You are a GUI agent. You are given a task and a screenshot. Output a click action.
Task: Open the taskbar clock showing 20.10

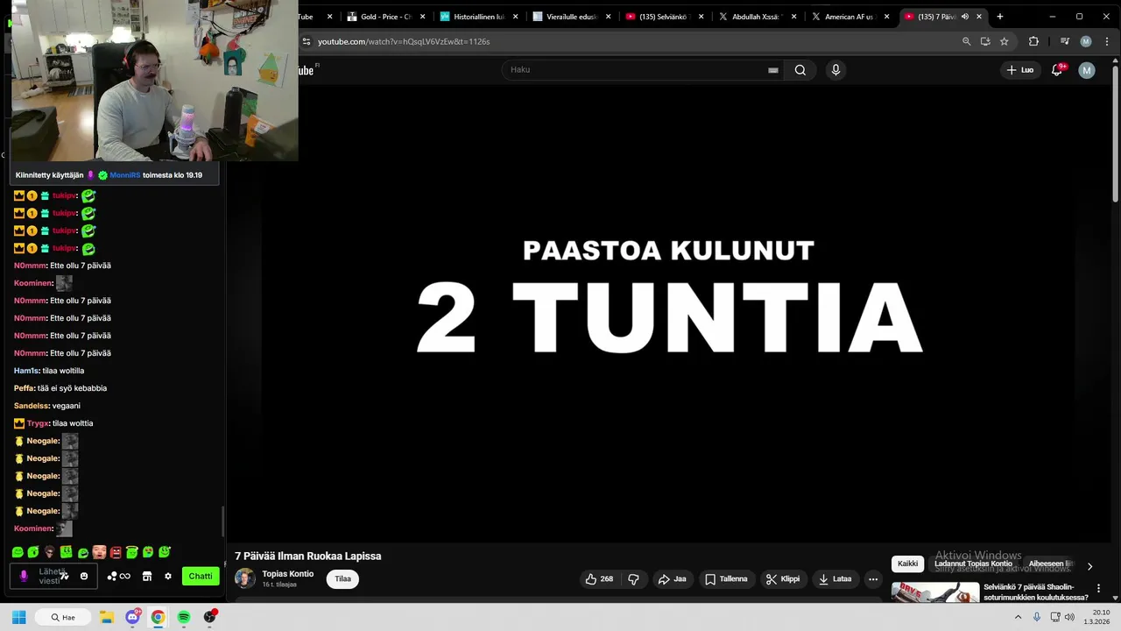click(x=1098, y=617)
